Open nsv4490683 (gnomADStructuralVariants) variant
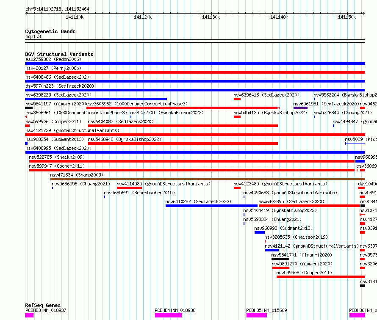The image size is (377, 320). pyautogui.click(x=290, y=193)
